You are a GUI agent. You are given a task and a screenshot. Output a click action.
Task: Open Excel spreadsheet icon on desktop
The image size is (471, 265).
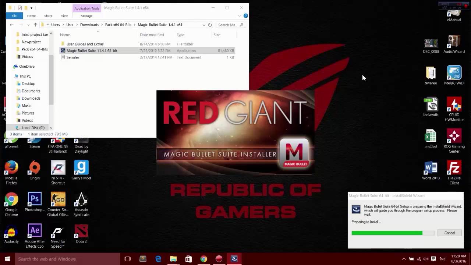[x=431, y=139]
